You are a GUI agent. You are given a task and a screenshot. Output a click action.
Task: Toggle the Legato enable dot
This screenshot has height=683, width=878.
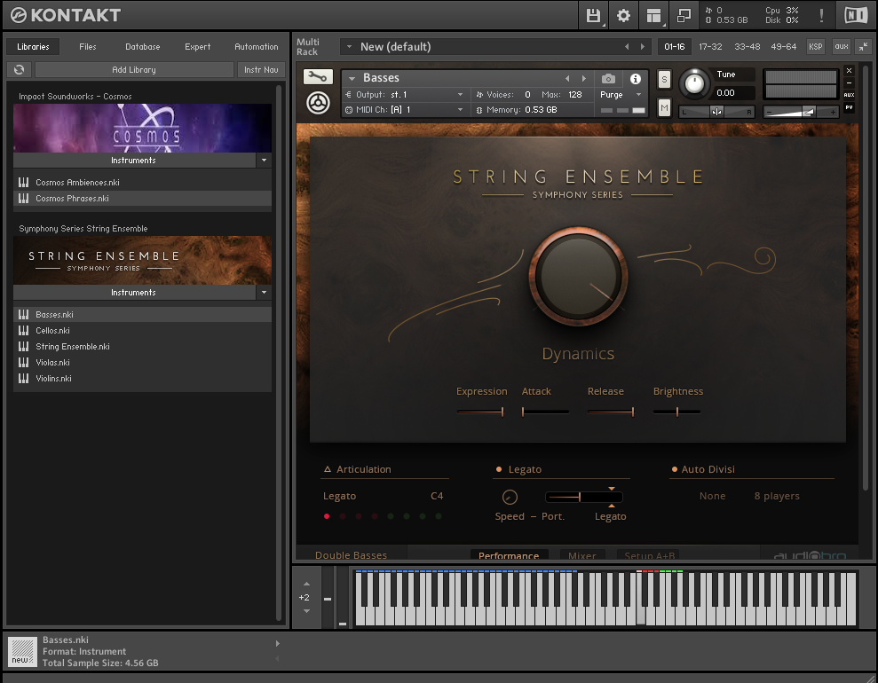498,469
